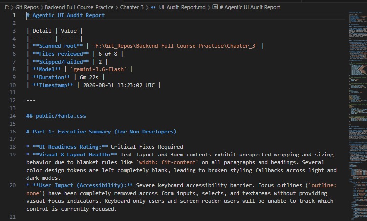Click the 'control is currently focused.' text
Screen dimensions: 367x221
pyautogui.click(x=72, y=209)
